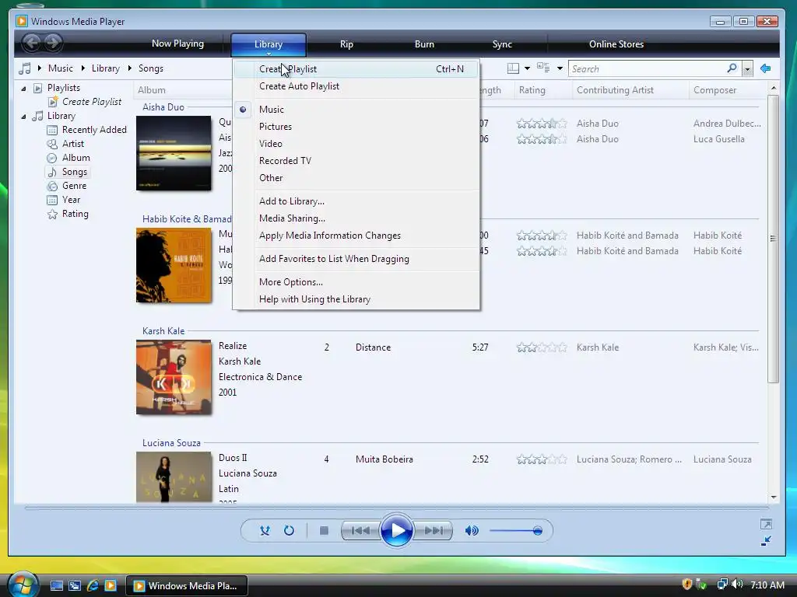Go forward with the Forward arrow button
The width and height of the screenshot is (797, 597).
click(x=53, y=43)
